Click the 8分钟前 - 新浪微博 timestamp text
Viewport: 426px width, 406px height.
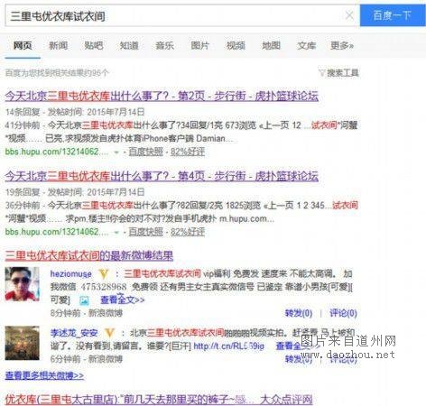pyautogui.click(x=87, y=313)
